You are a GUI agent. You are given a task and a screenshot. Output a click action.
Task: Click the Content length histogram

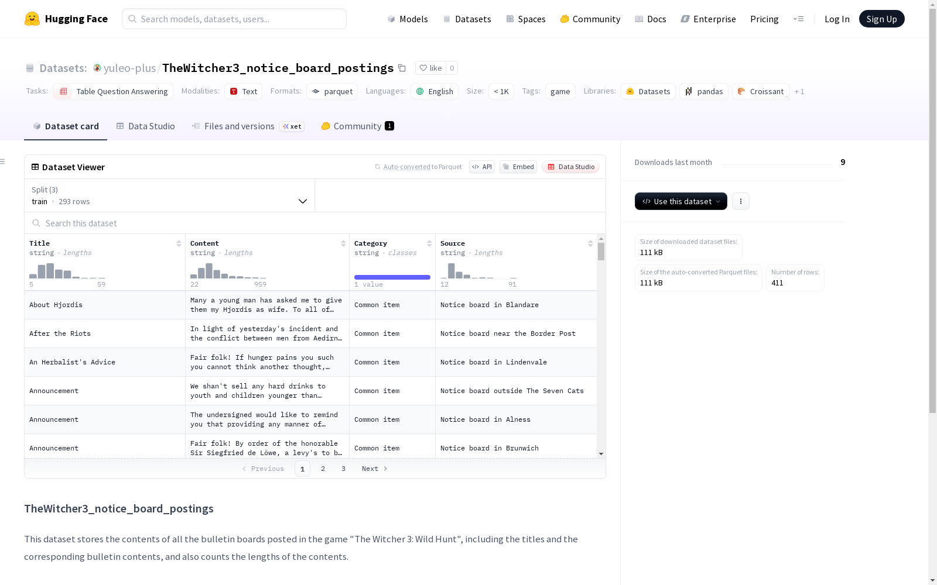click(x=228, y=271)
